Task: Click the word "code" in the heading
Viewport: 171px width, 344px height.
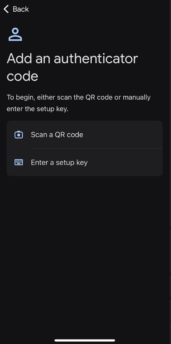Action: click(x=22, y=76)
